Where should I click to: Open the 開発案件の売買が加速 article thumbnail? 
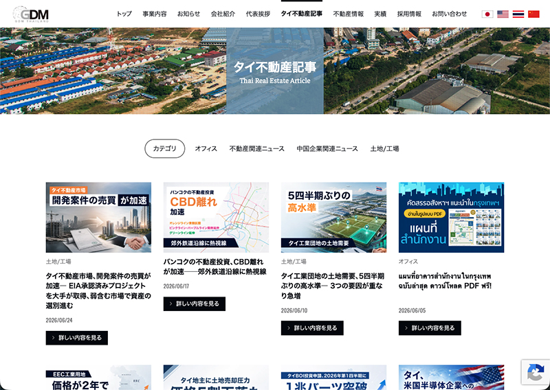pyautogui.click(x=98, y=217)
